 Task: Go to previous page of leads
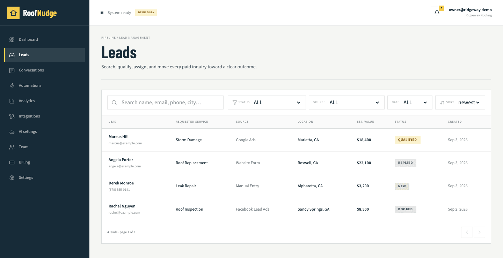point(467,232)
